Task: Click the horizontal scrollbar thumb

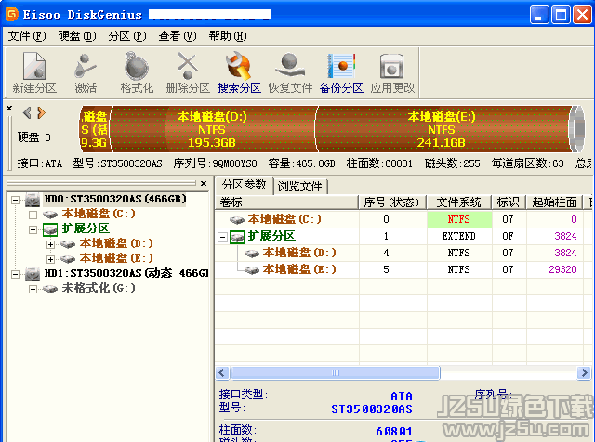Action: tap(336, 373)
